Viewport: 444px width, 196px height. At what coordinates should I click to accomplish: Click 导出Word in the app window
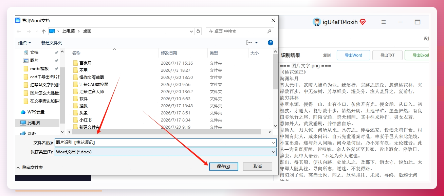(353, 55)
